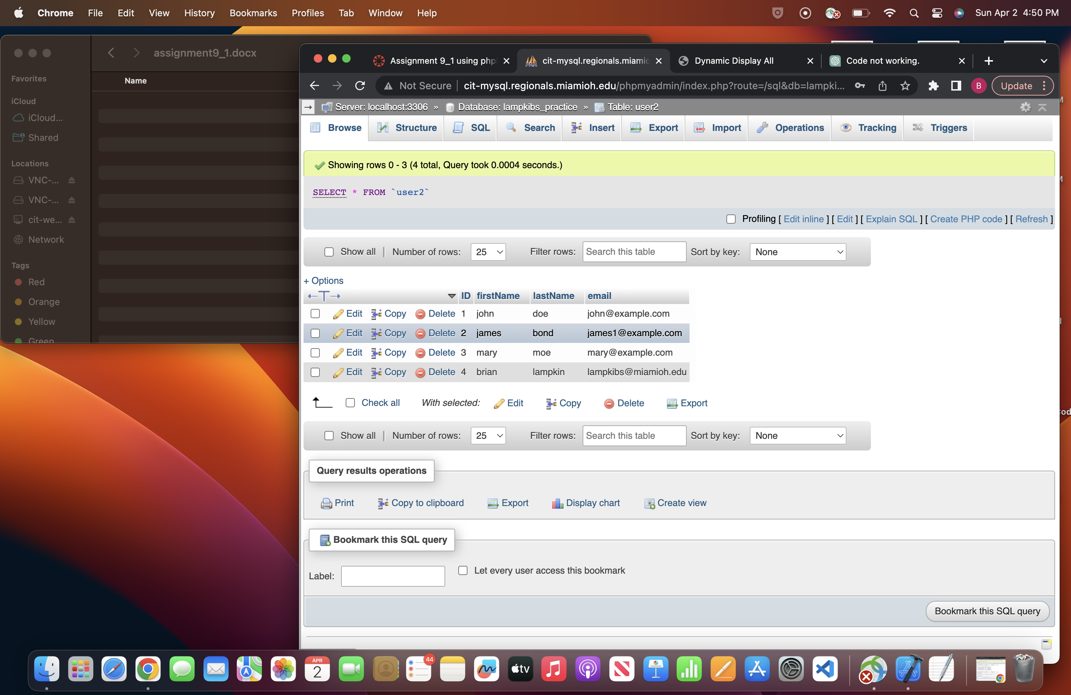The width and height of the screenshot is (1071, 695).
Task: Reload the phpMyAdmin page in Chrome
Action: (359, 86)
